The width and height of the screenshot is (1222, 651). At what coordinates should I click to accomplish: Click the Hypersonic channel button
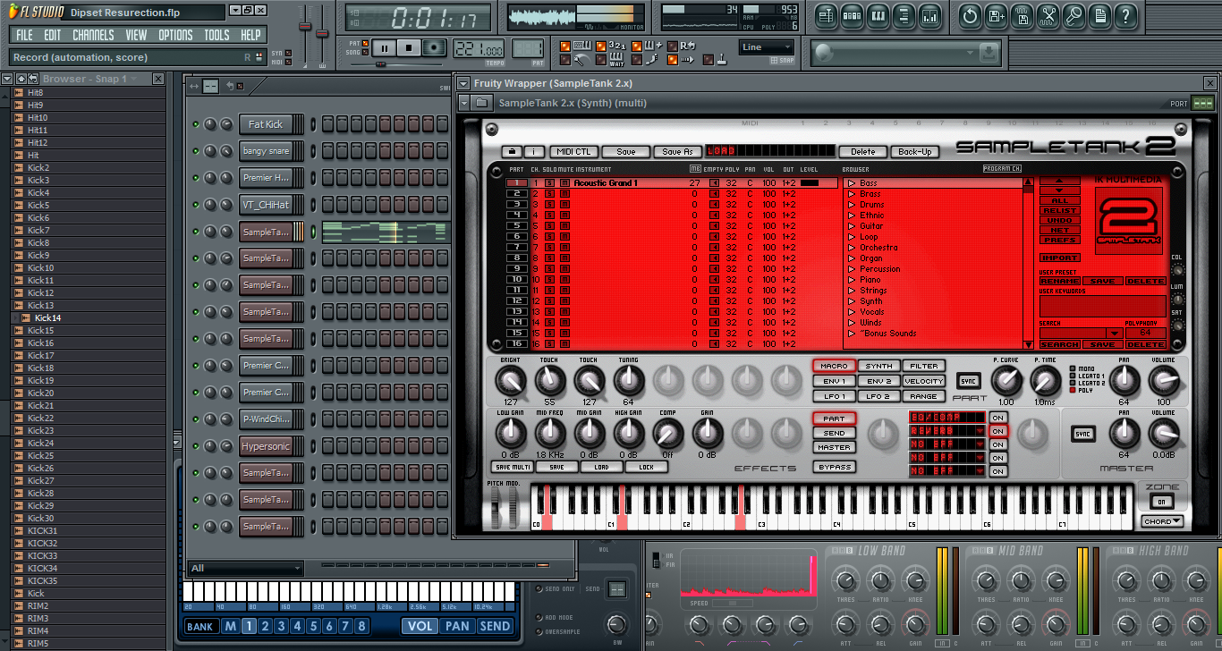(x=266, y=446)
